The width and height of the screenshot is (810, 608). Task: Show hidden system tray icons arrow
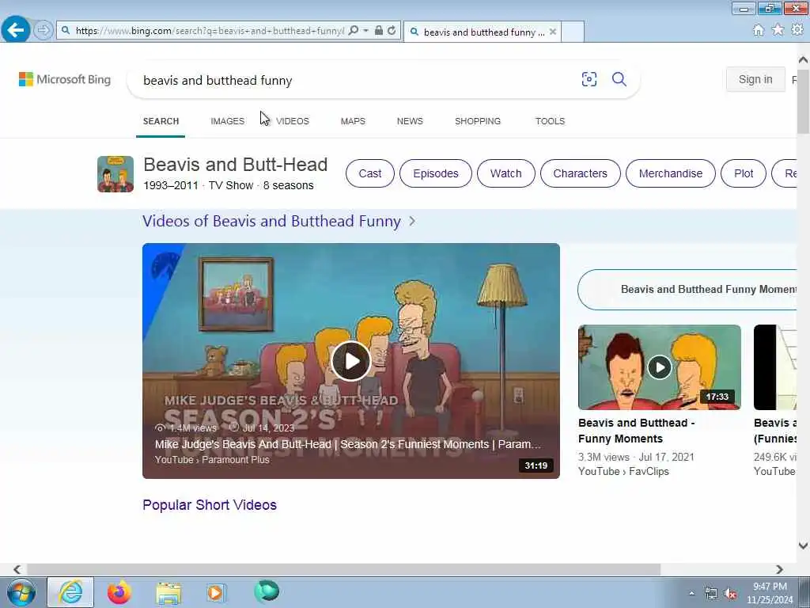(x=691, y=594)
